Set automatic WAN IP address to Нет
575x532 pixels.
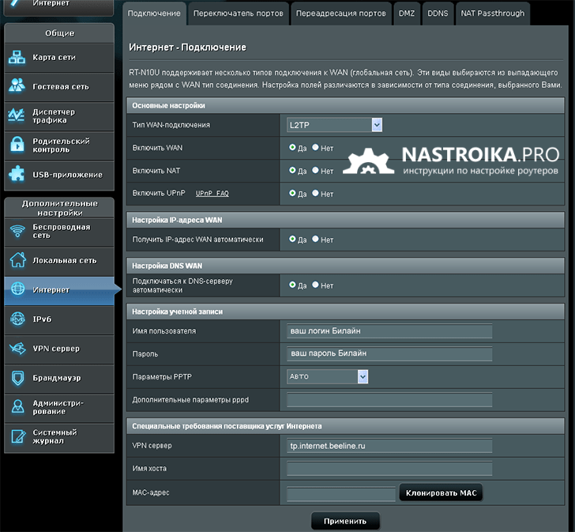(315, 239)
